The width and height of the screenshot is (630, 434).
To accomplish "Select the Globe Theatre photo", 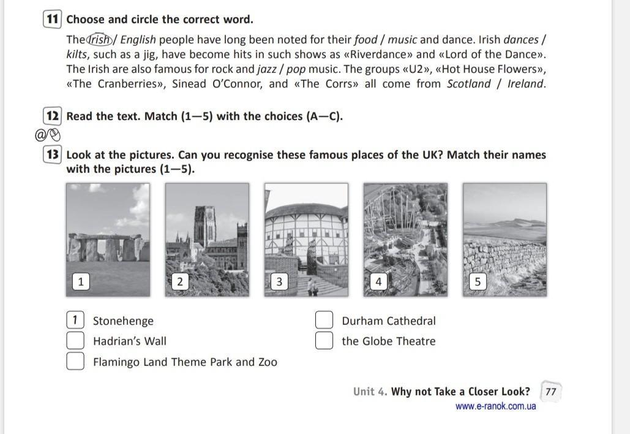I will click(x=306, y=239).
